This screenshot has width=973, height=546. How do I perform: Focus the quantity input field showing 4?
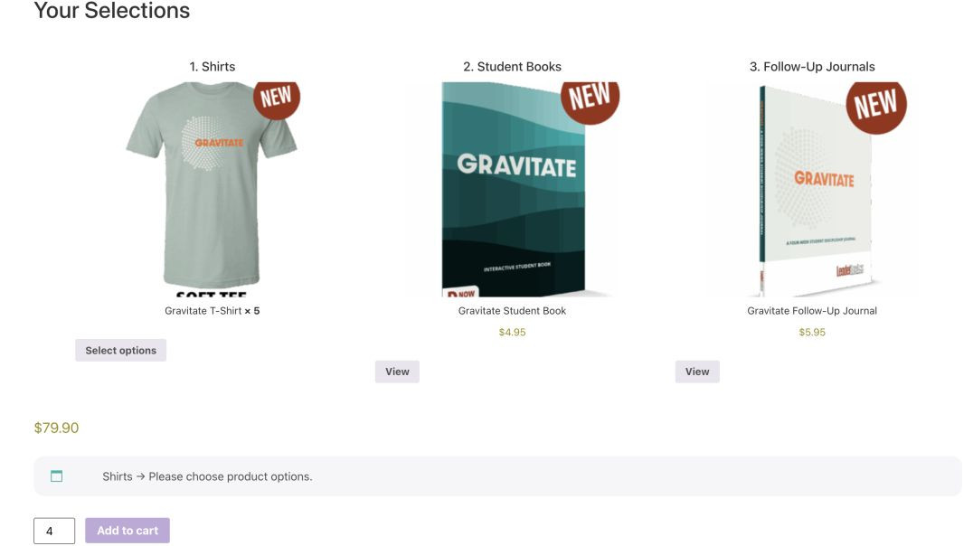coord(54,531)
